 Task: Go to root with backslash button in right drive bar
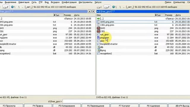click(120, 7)
